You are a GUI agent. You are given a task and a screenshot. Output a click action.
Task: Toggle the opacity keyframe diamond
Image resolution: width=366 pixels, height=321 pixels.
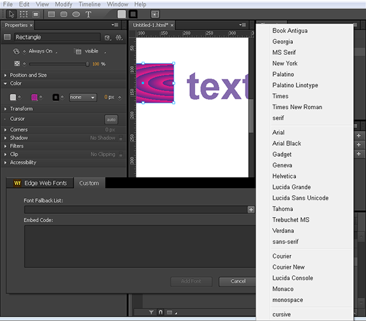point(24,64)
